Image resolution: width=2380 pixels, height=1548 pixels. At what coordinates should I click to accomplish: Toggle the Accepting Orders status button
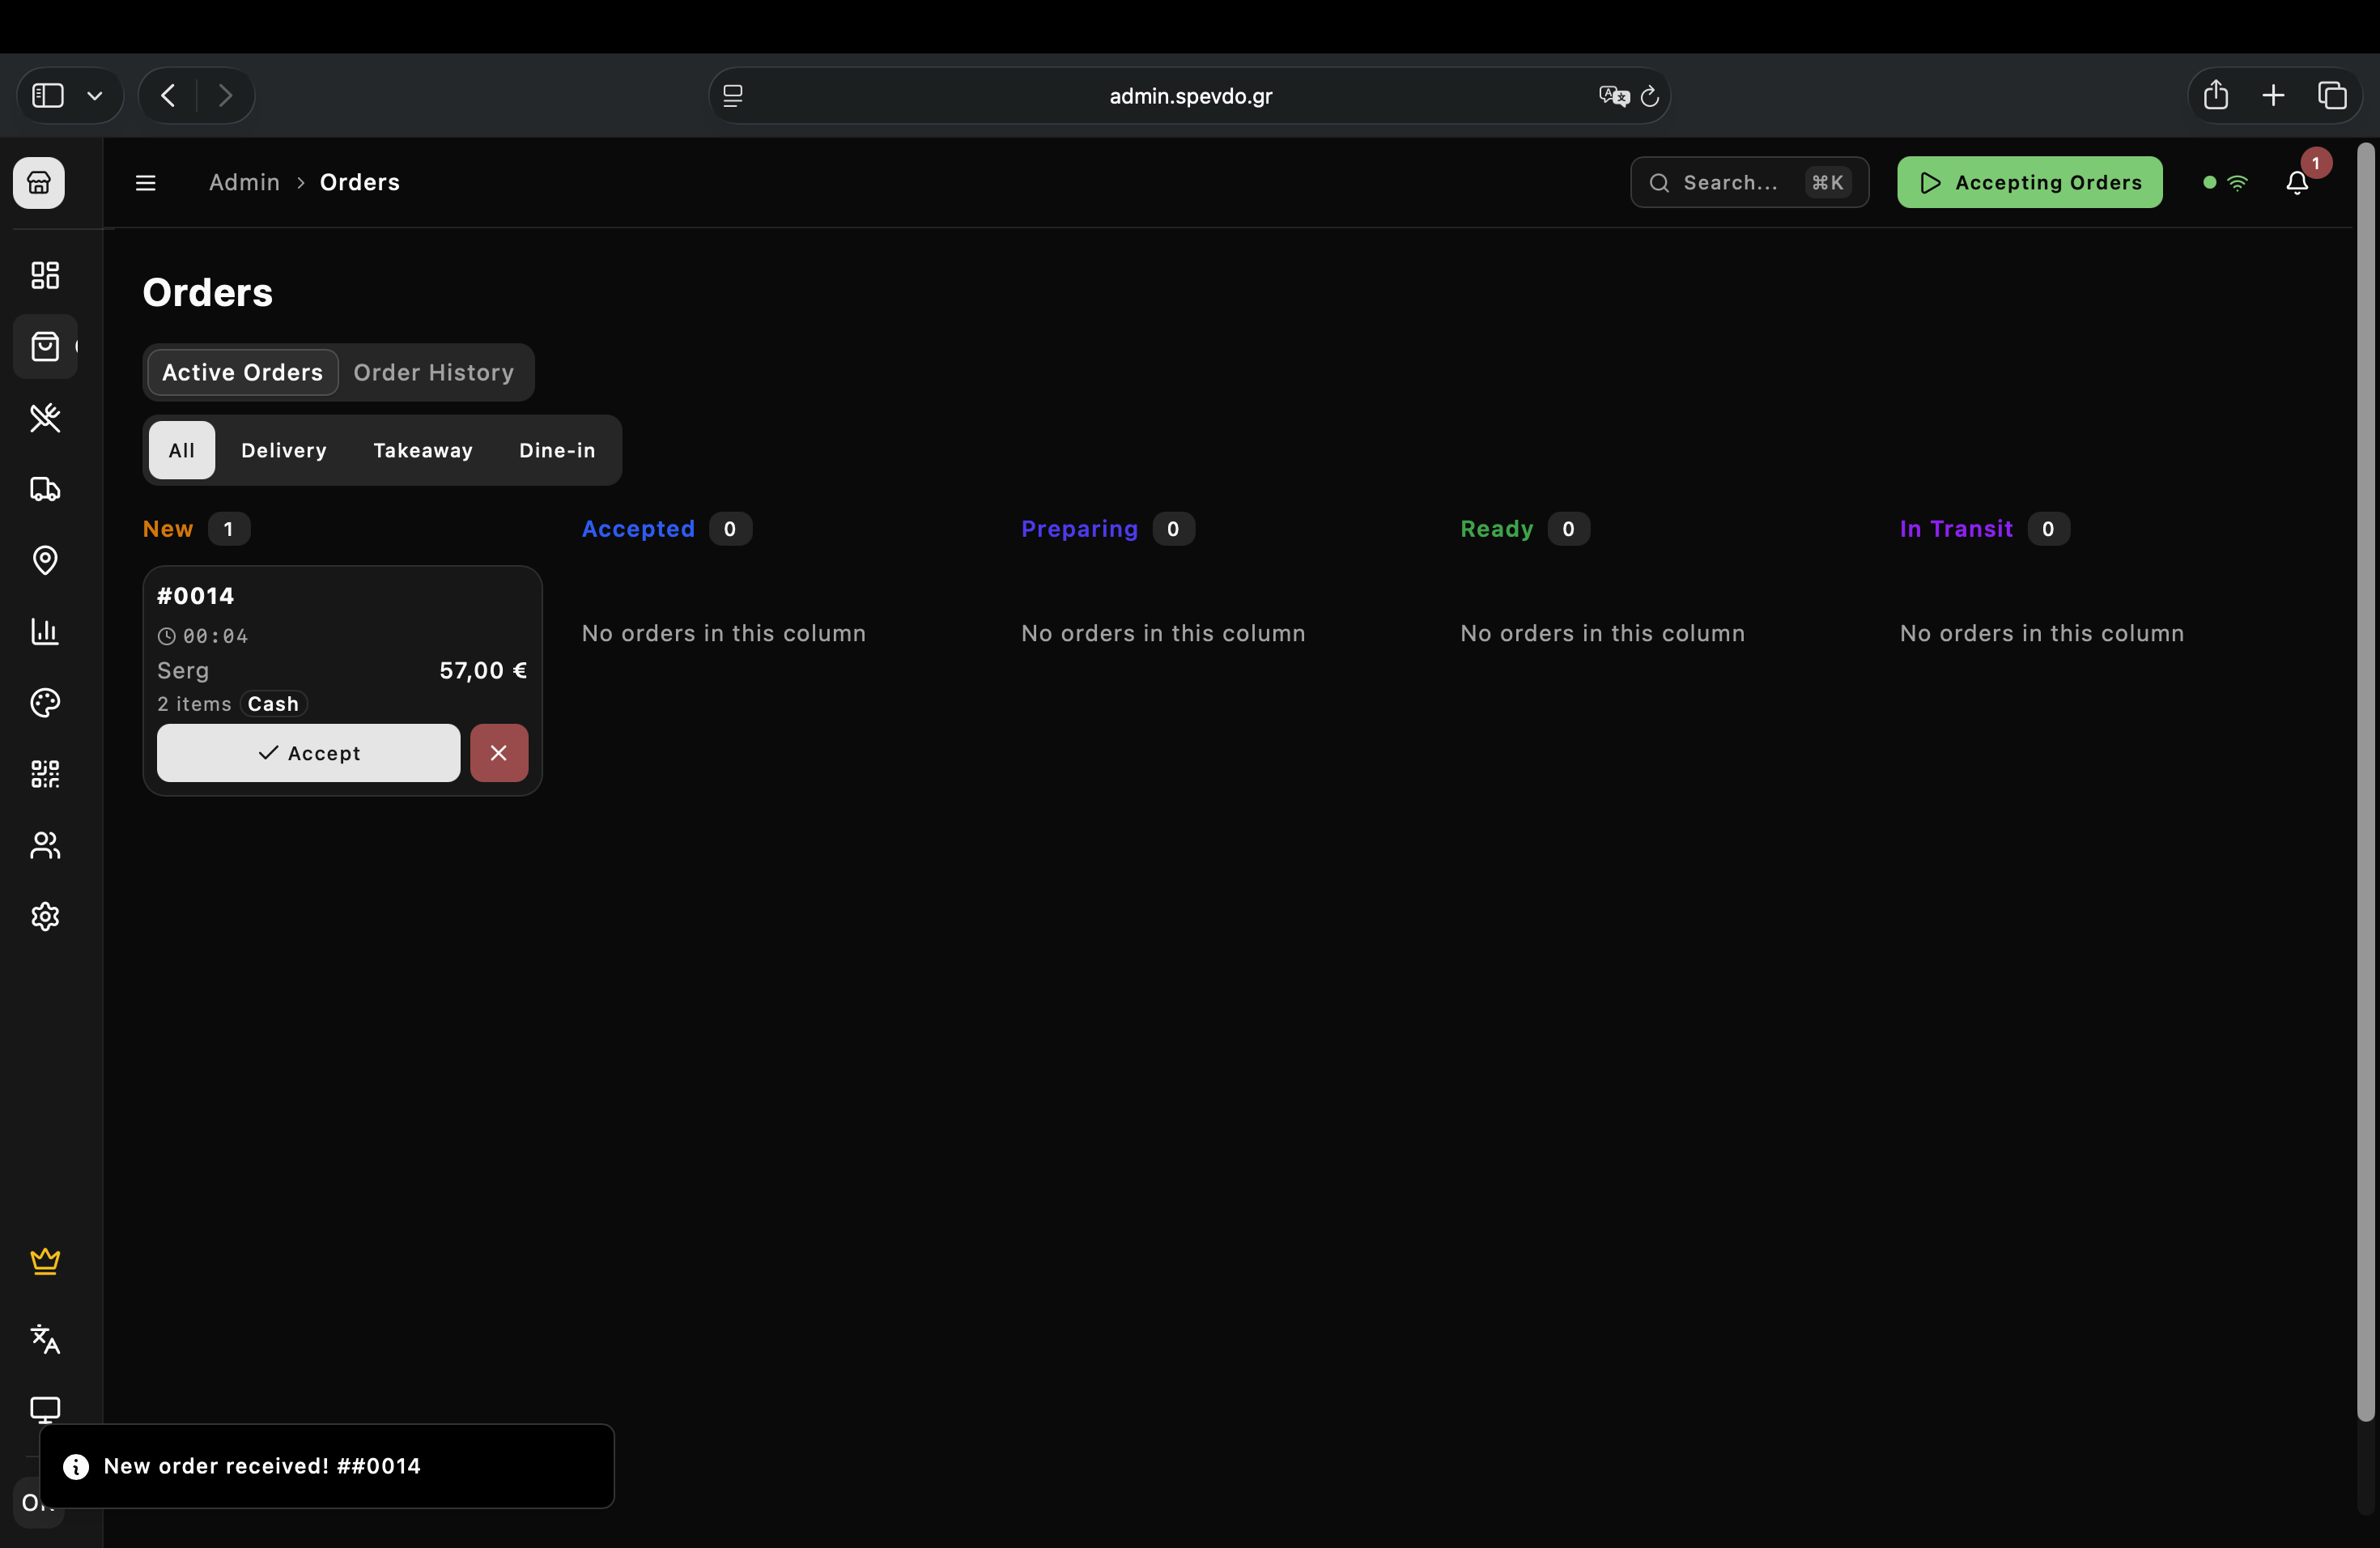(2029, 183)
